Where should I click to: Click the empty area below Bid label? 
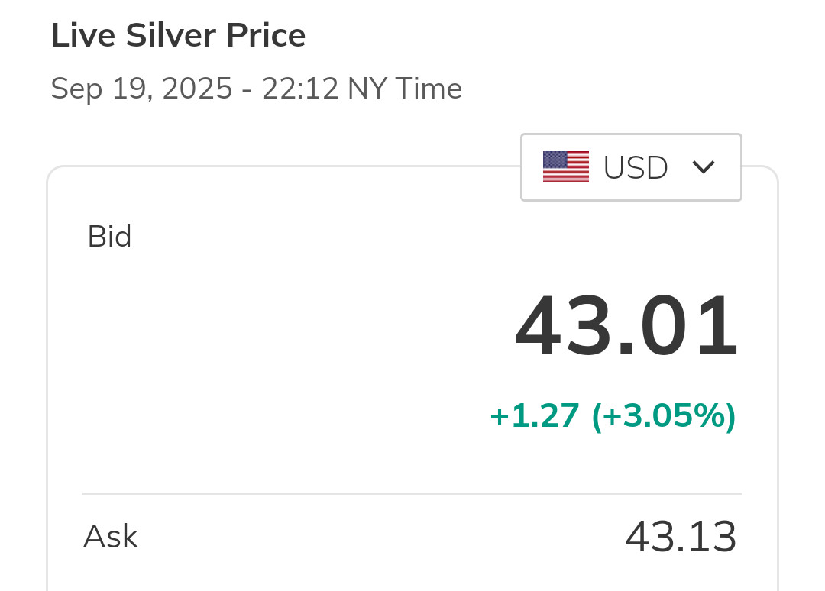click(x=229, y=344)
